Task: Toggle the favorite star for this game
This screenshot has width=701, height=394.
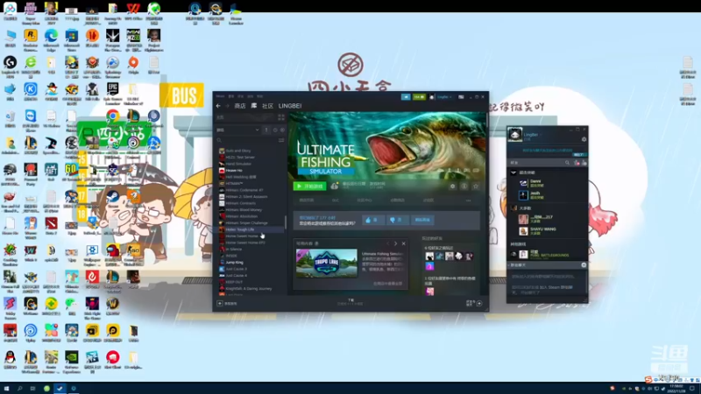Action: pos(476,186)
